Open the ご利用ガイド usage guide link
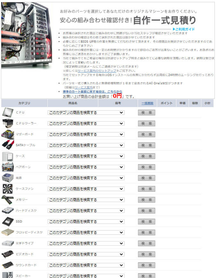218x278 pixels. pos(184,29)
